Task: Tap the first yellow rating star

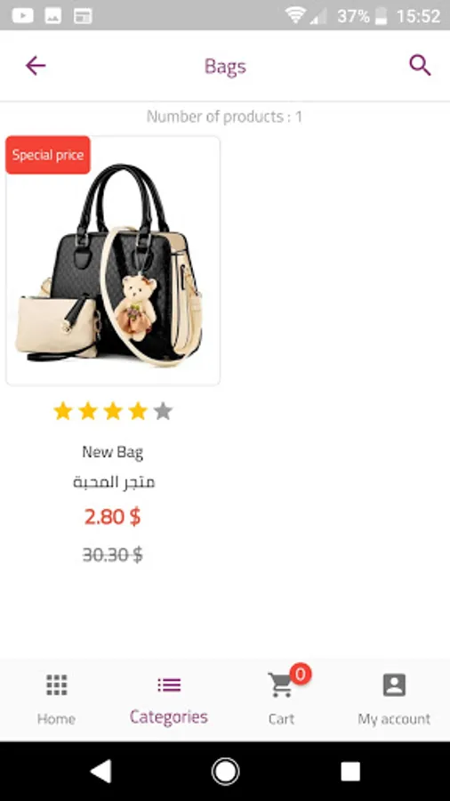Action: pyautogui.click(x=63, y=410)
